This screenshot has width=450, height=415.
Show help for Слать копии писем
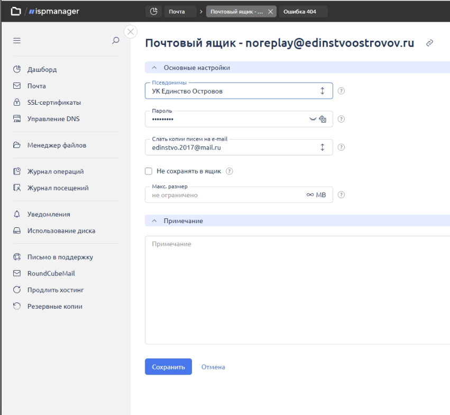pyautogui.click(x=341, y=147)
